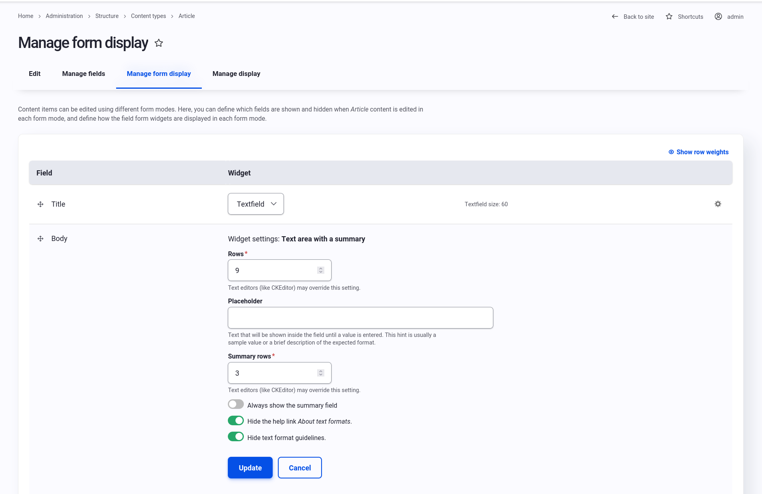Turn off Hide text format guidelines
The image size is (762, 494).
tap(236, 437)
